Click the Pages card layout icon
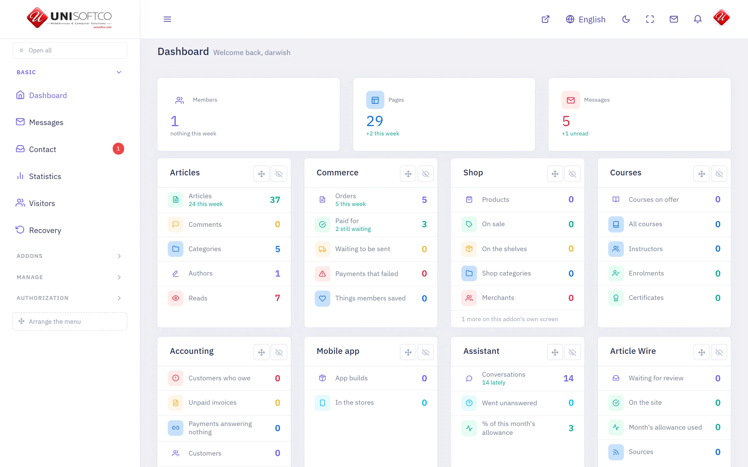This screenshot has height=467, width=748. tap(375, 100)
